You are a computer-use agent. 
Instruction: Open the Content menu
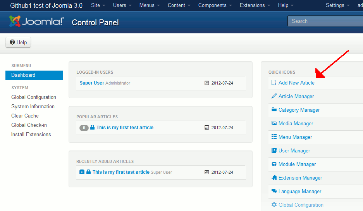click(x=179, y=5)
